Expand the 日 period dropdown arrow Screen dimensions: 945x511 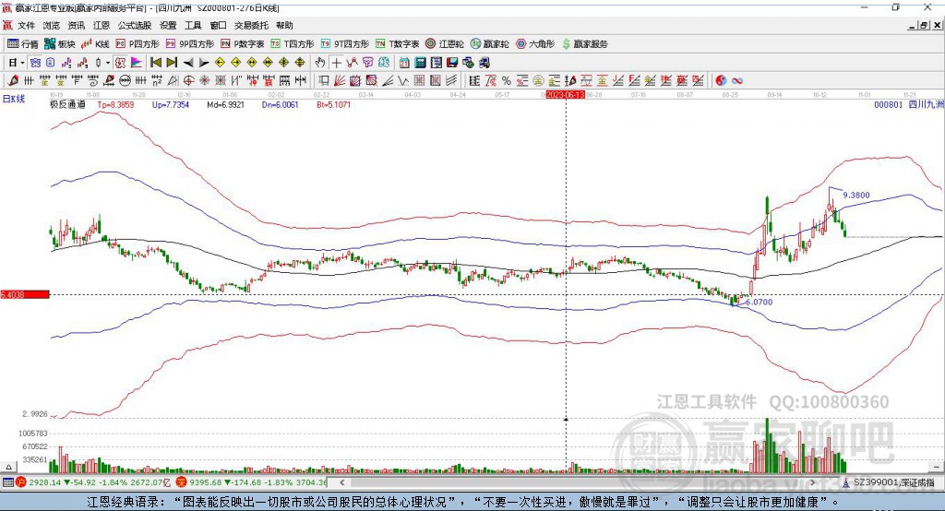tap(22, 63)
